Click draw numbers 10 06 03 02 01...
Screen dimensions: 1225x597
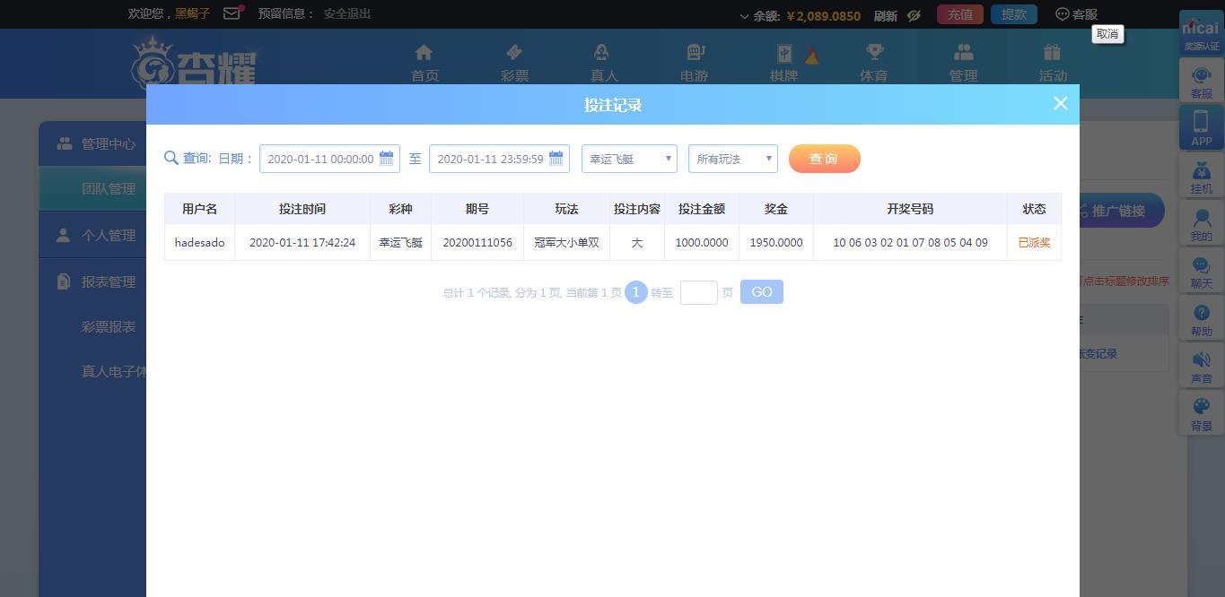coord(910,242)
